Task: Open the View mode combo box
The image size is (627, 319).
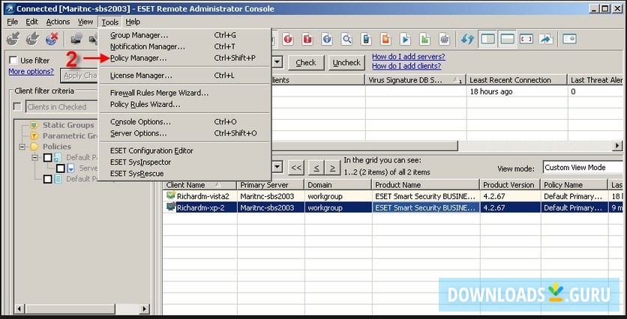Action: [x=583, y=167]
